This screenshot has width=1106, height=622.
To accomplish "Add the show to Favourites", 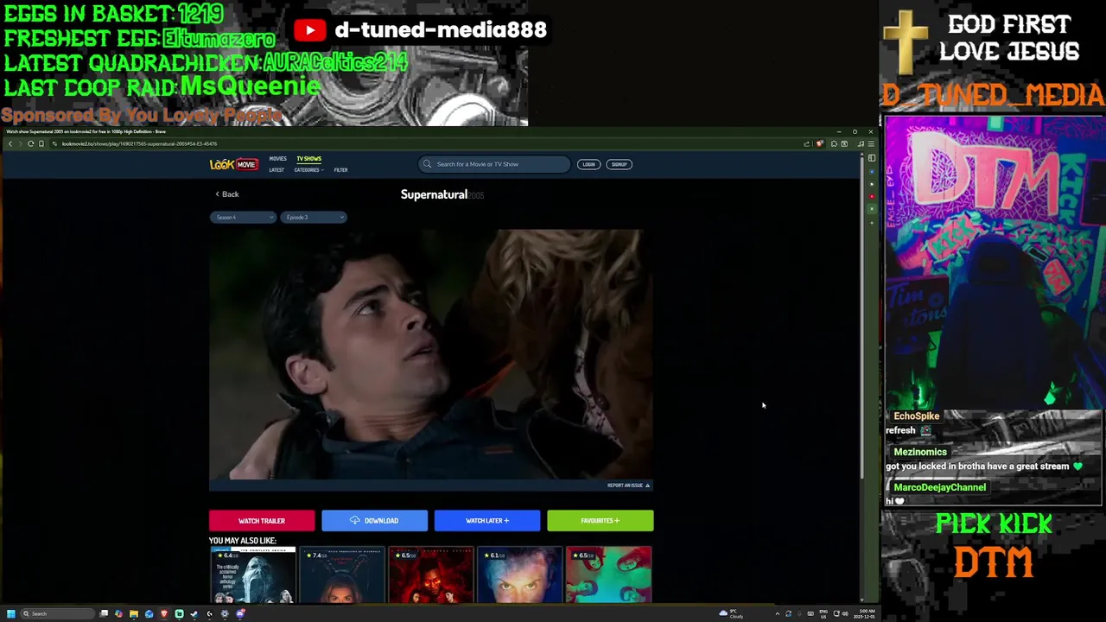I will pyautogui.click(x=601, y=521).
